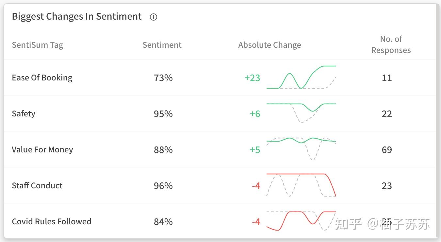Select the red -4 Staff Conduct indicator

(255, 186)
